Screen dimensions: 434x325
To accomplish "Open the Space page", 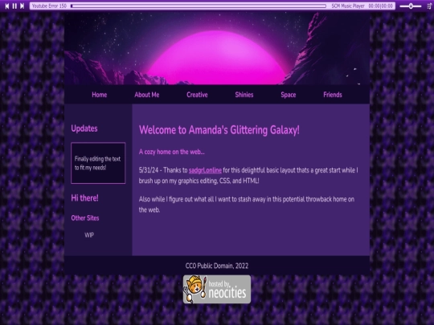I will pos(289,95).
